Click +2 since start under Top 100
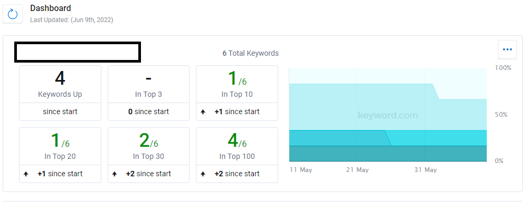Image resolution: width=529 pixels, height=202 pixels. pyautogui.click(x=237, y=174)
